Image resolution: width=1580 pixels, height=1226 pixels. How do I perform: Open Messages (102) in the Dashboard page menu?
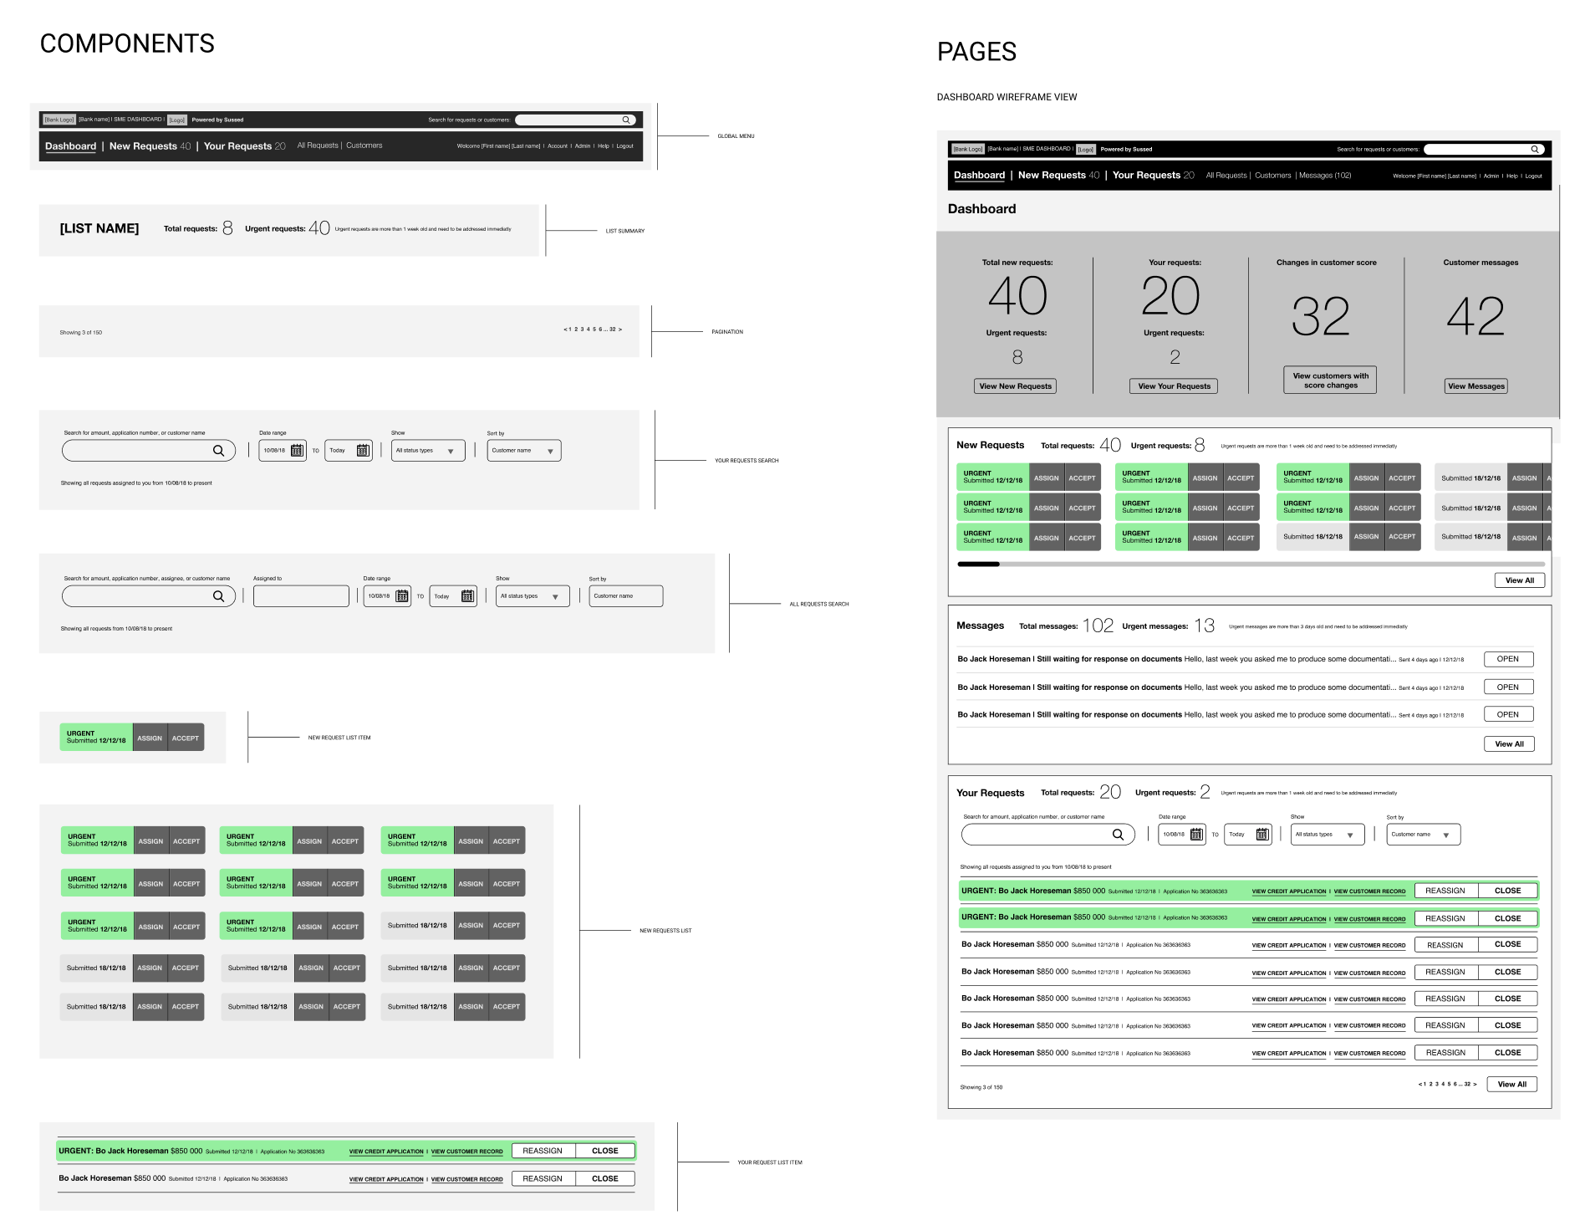point(1325,176)
